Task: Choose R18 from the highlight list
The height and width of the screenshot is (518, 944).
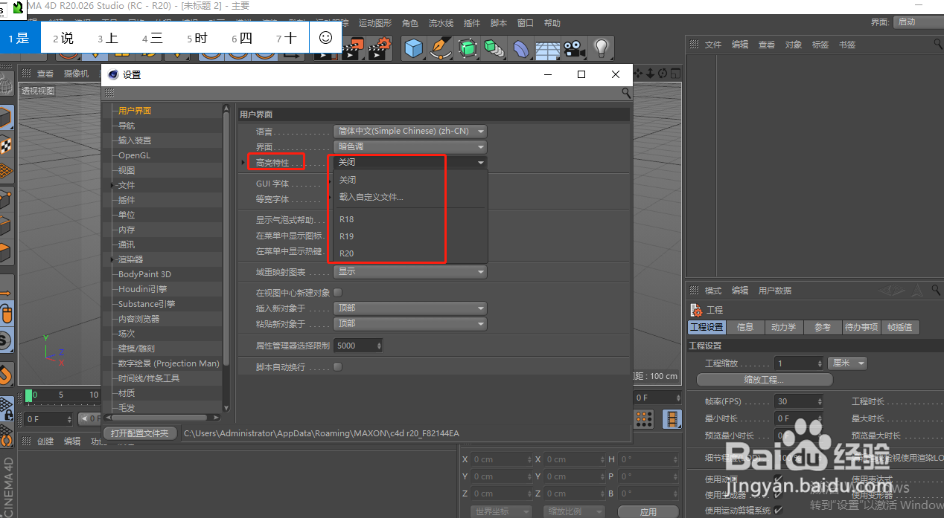Action: [347, 219]
